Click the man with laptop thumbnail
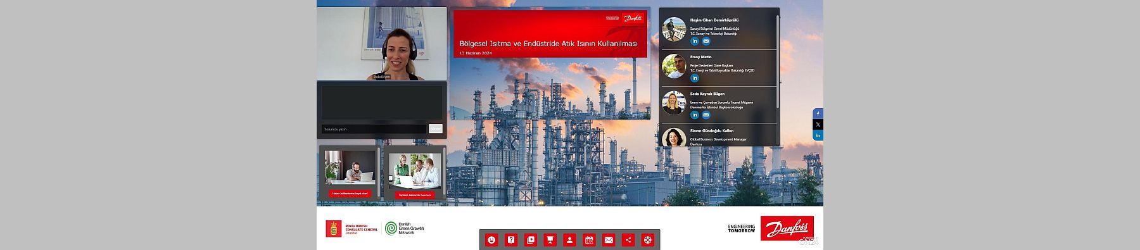This screenshot has width=1140, height=250. point(350,168)
